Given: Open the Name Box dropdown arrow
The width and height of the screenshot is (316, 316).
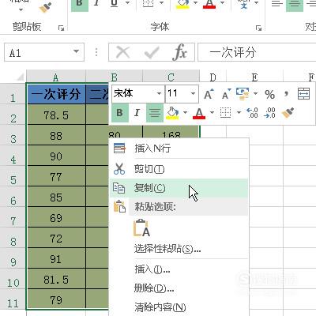Looking at the screenshot, I should point(77,51).
